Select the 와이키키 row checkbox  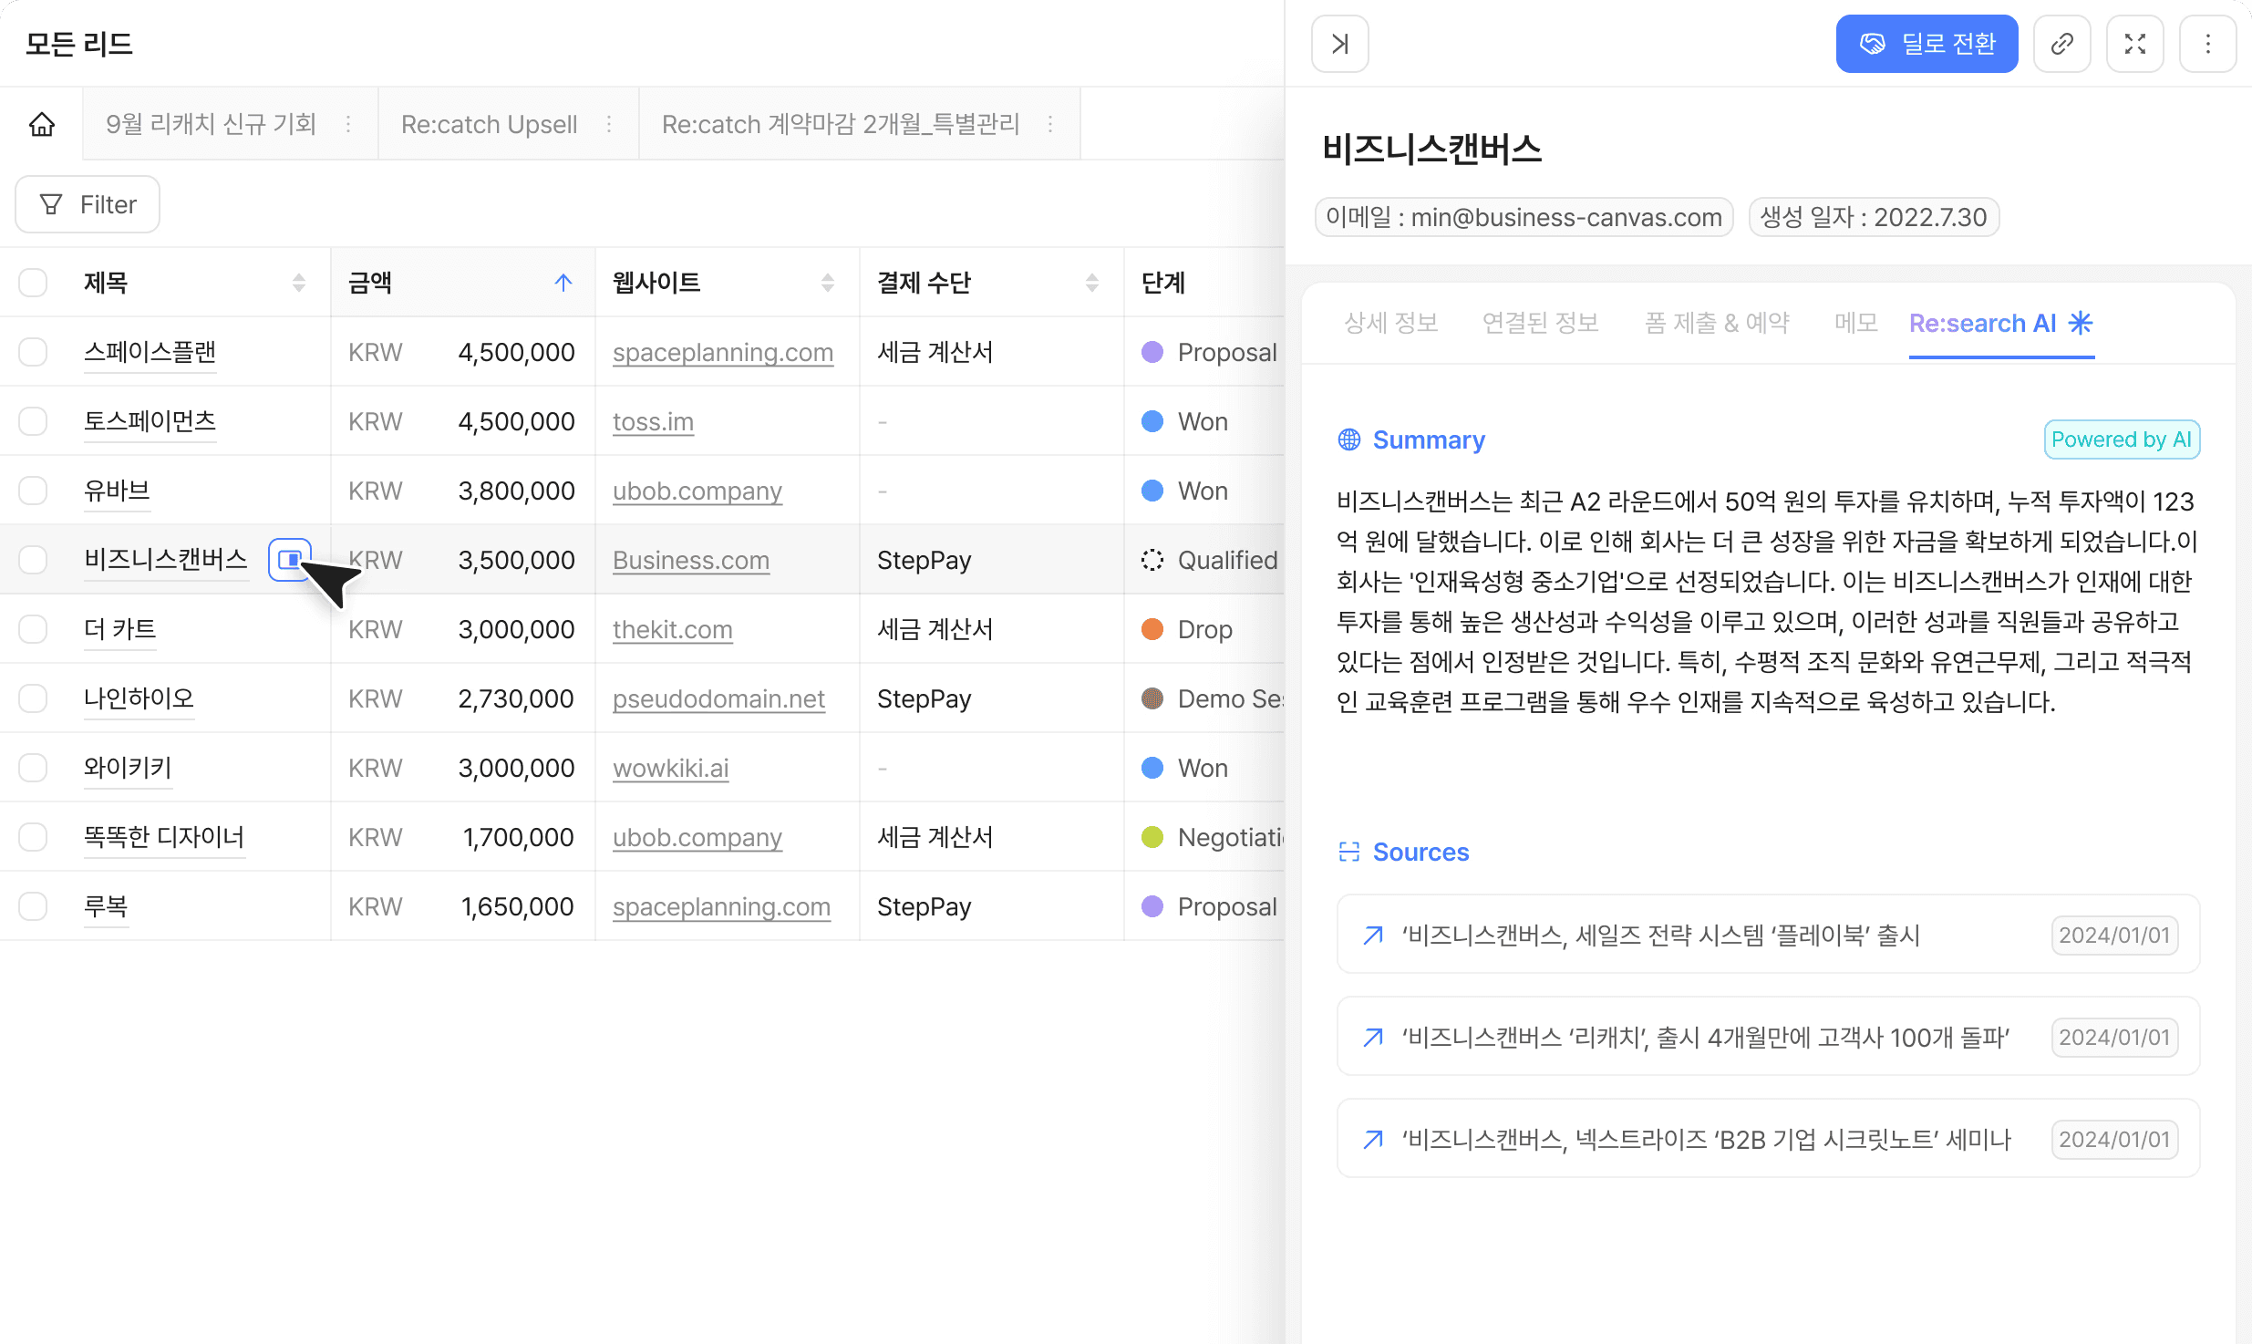33,768
